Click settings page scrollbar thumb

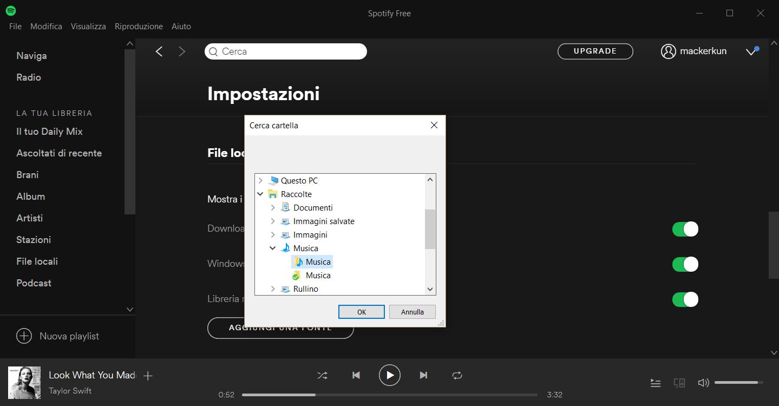click(x=774, y=245)
